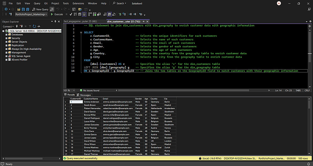Click the Save All toolbar icon
The image size is (313, 166).
[28, 9]
